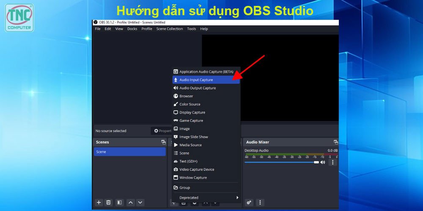Viewport: 423px width, 211px height.
Task: Open scene filters icon in Scenes panel
Action: click(119, 203)
